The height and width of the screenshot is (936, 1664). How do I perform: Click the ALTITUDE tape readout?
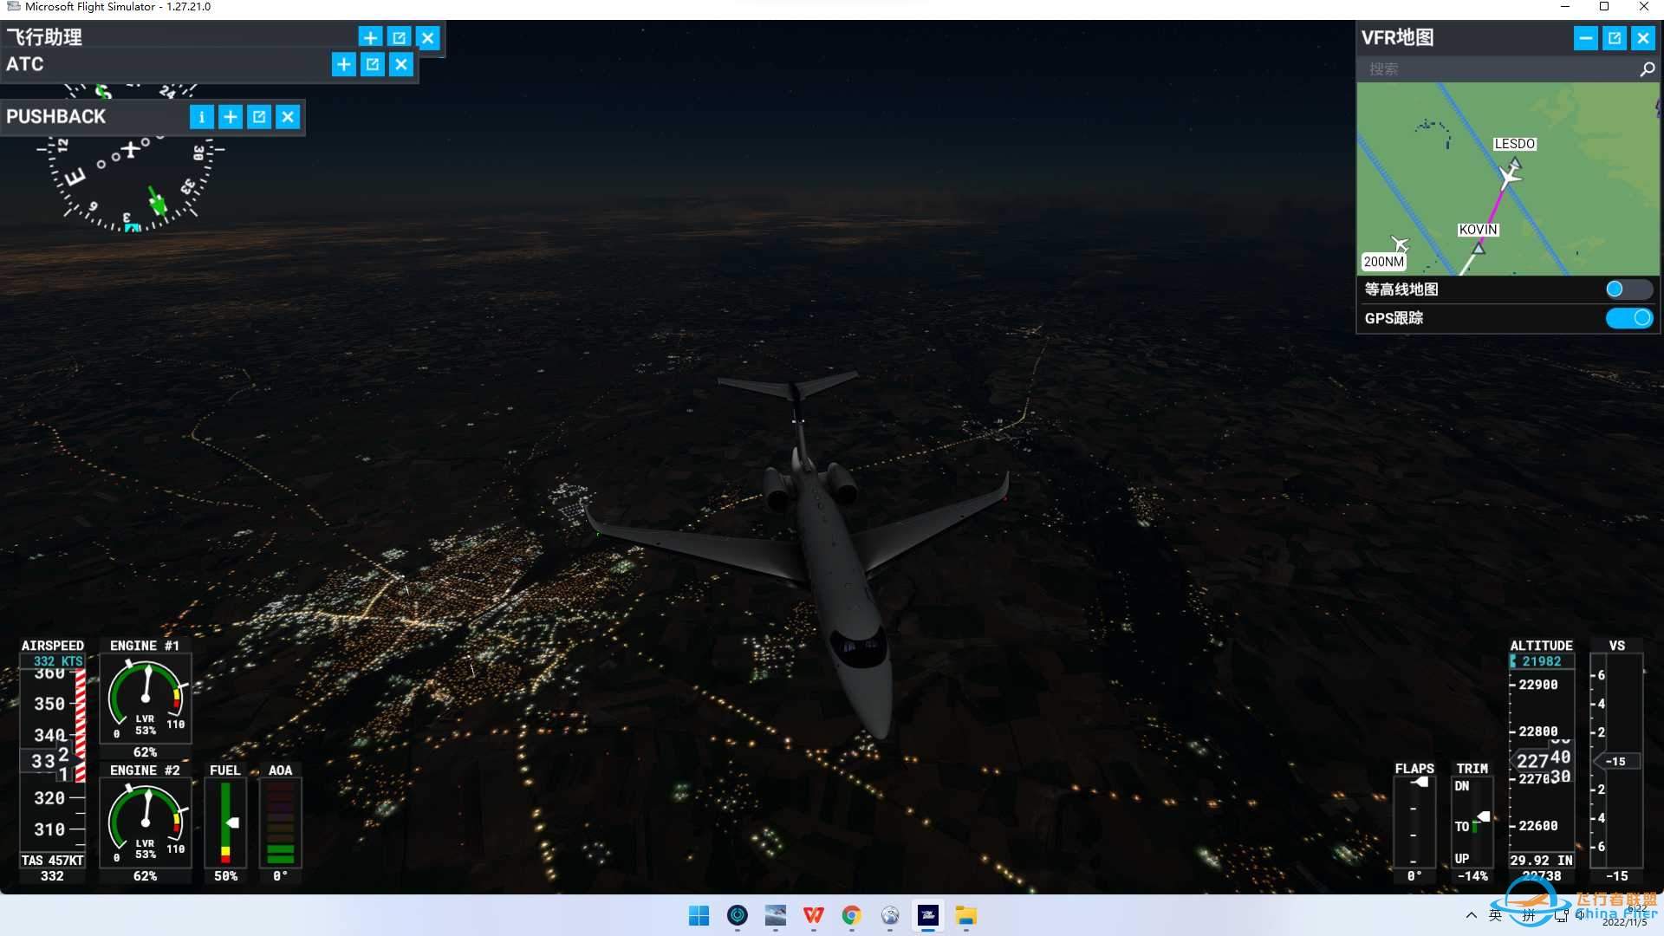pos(1542,760)
